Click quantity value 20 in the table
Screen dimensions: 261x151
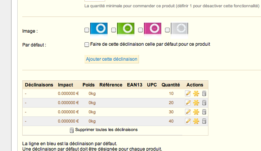(x=171, y=103)
